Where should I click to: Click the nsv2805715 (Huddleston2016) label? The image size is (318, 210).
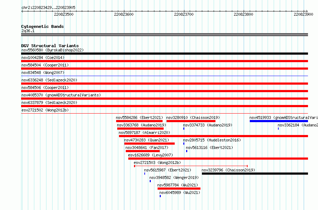[212, 140]
